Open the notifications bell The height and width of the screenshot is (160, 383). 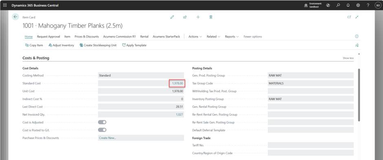tap(348, 5)
